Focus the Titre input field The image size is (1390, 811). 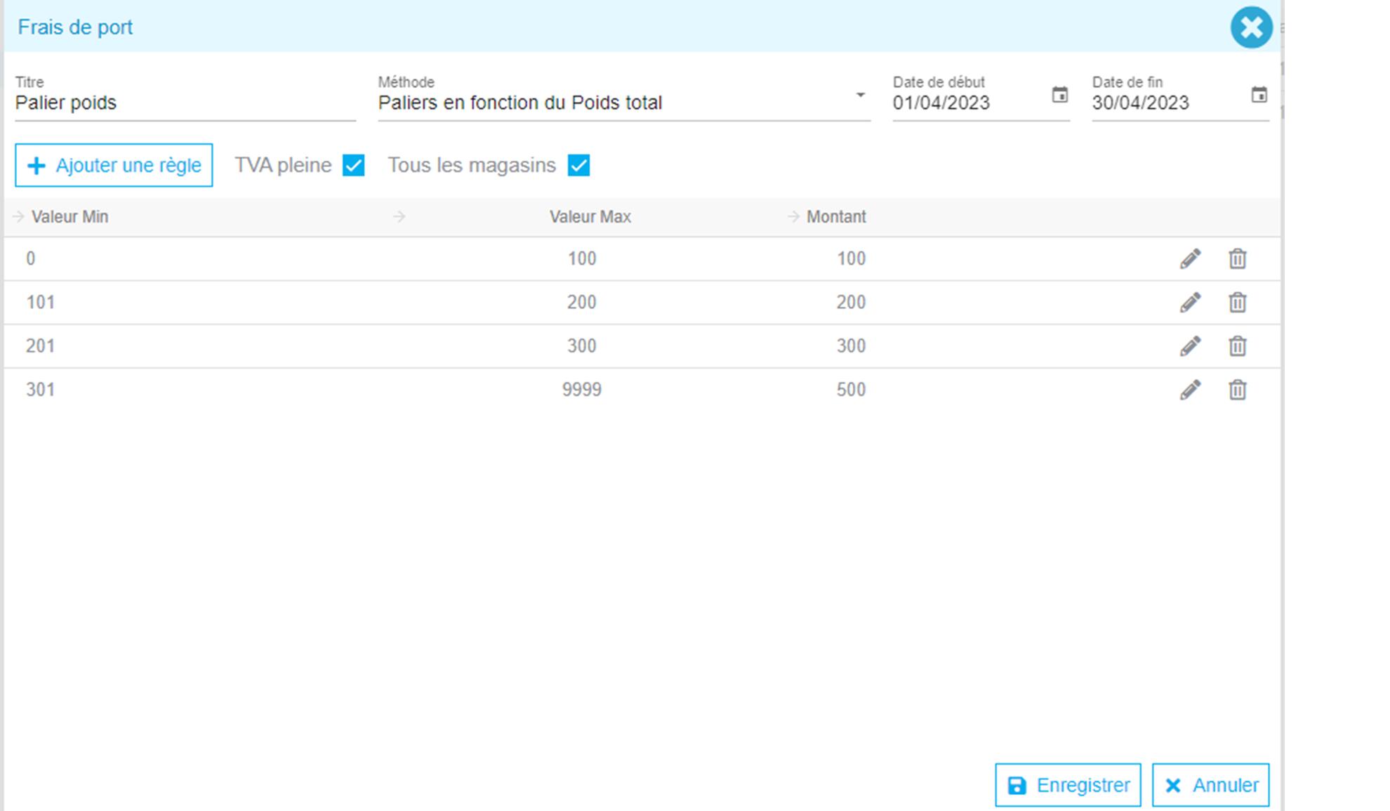[185, 103]
